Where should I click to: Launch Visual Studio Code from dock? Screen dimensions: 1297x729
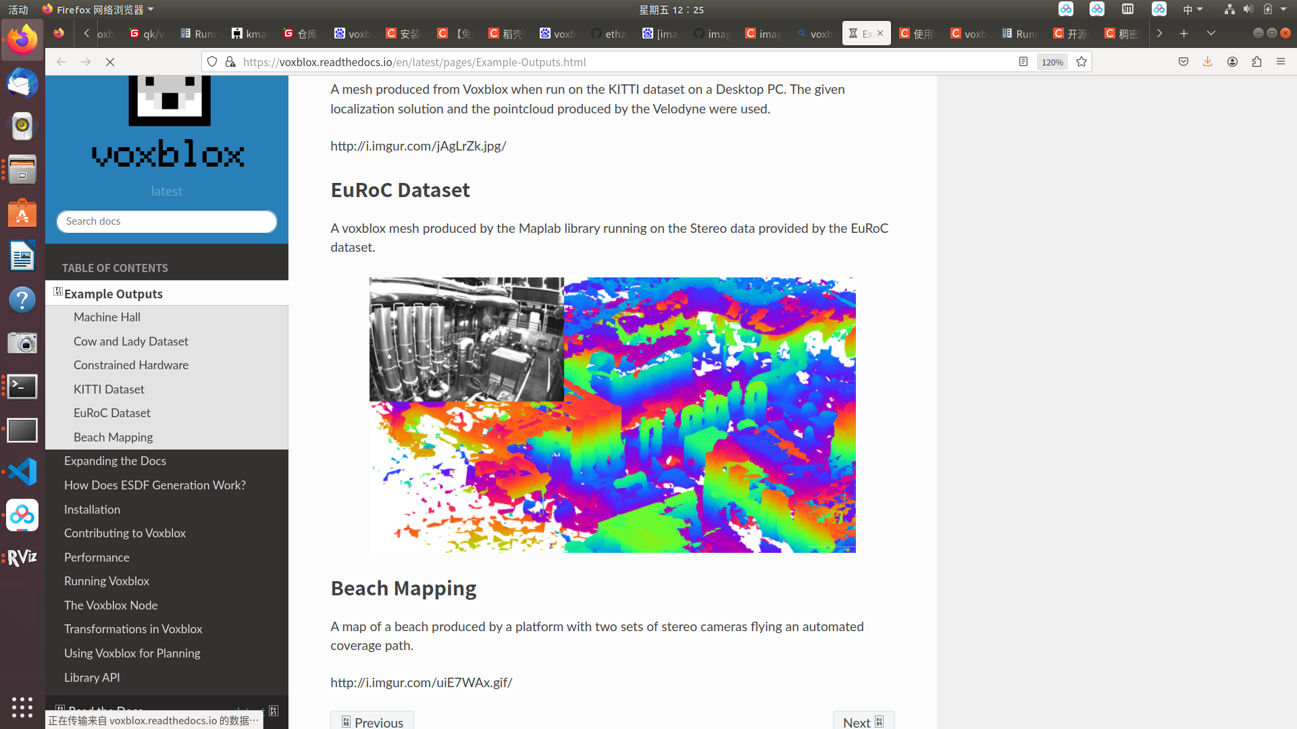coord(22,472)
